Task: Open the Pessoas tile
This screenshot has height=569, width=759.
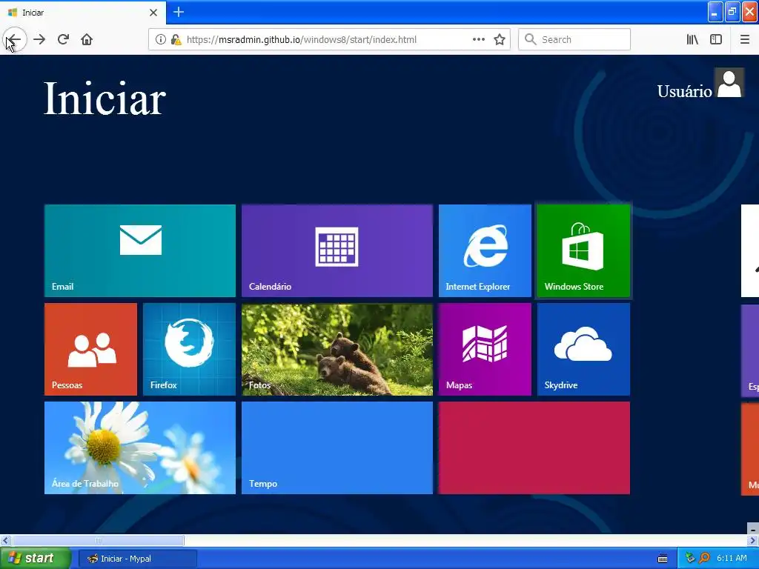Action: 90,350
